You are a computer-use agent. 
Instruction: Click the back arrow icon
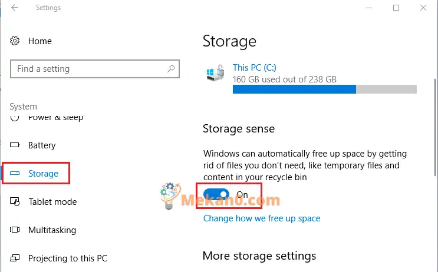click(x=15, y=8)
